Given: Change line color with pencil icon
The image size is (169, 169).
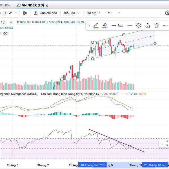Looking at the screenshot, I should 96,25.
